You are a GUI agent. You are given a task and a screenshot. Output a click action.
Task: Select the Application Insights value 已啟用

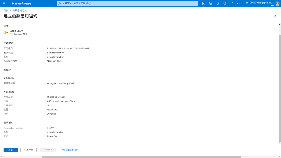50,128
